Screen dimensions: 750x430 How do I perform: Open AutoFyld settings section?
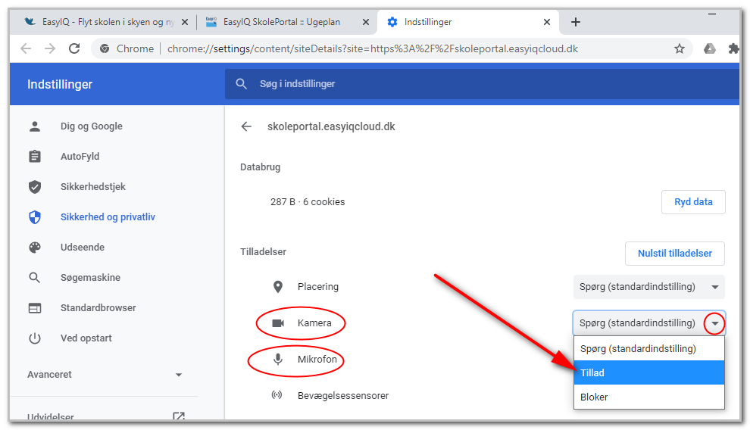pyautogui.click(x=80, y=156)
